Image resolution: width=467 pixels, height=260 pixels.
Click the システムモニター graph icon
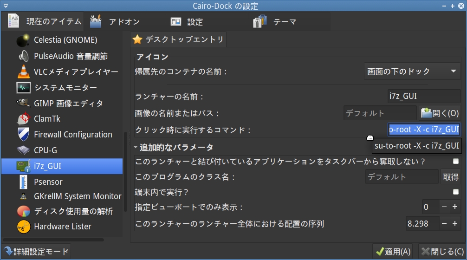23,88
